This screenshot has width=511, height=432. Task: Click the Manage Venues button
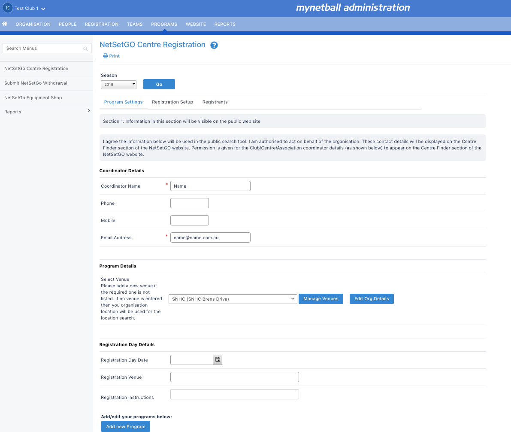click(x=321, y=299)
